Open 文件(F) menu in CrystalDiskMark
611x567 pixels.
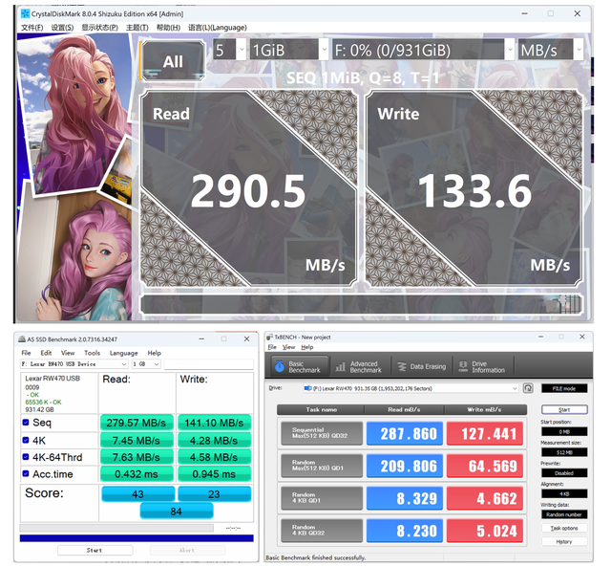pyautogui.click(x=32, y=28)
